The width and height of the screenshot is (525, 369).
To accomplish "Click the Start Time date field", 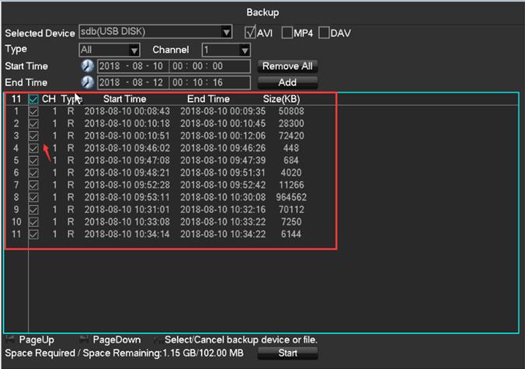I will (132, 67).
